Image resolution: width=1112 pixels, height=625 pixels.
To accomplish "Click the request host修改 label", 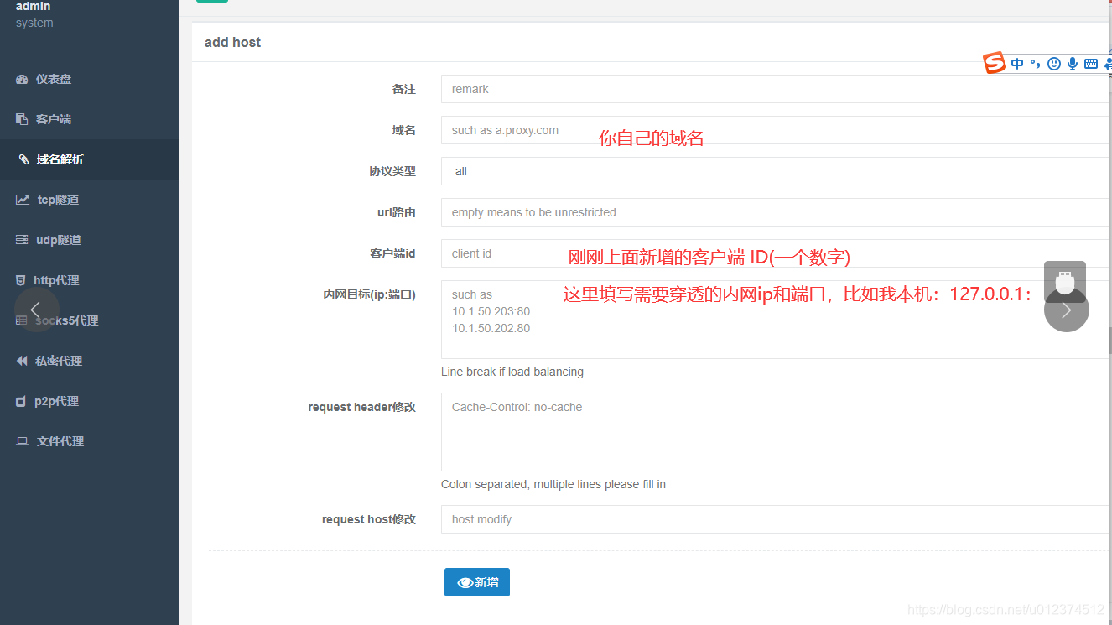I will point(369,519).
